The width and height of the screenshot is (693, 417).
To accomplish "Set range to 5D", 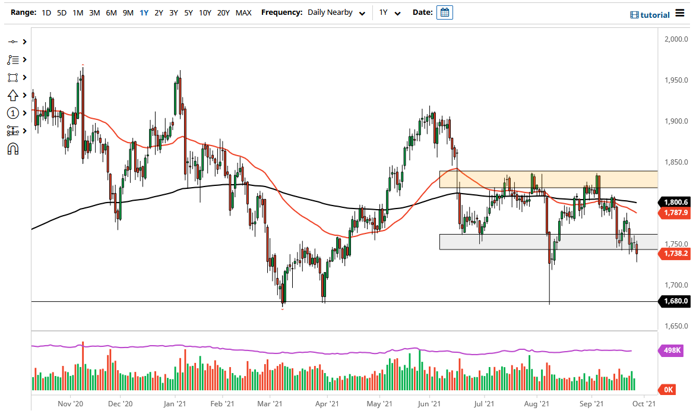I will (62, 13).
